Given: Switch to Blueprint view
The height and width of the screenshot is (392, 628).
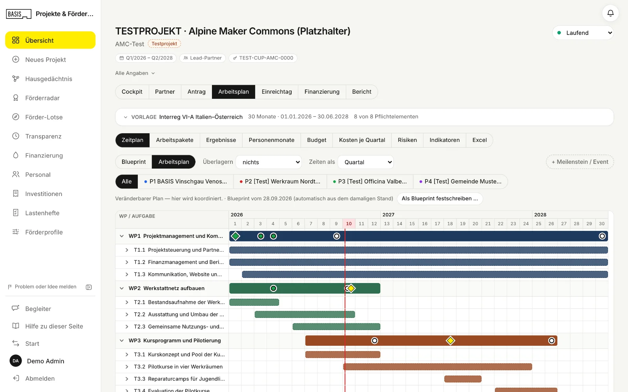Looking at the screenshot, I should [133, 162].
